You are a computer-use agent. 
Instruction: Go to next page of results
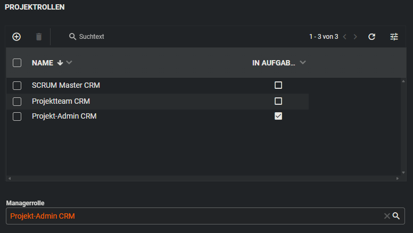(356, 37)
